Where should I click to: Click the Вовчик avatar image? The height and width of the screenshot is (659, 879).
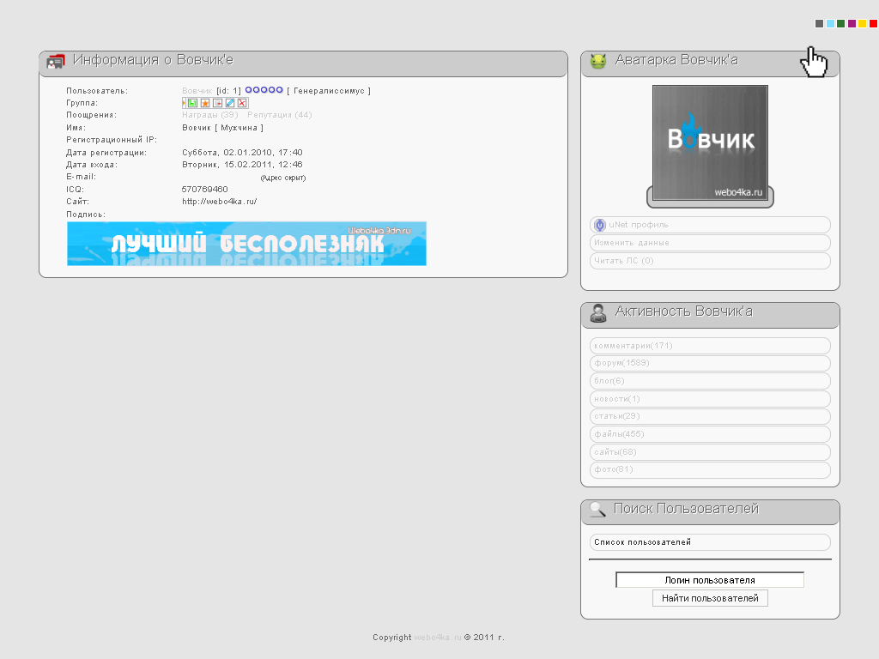tap(710, 143)
